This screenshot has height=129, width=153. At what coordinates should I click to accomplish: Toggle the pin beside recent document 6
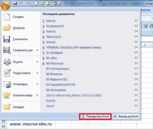136,47
